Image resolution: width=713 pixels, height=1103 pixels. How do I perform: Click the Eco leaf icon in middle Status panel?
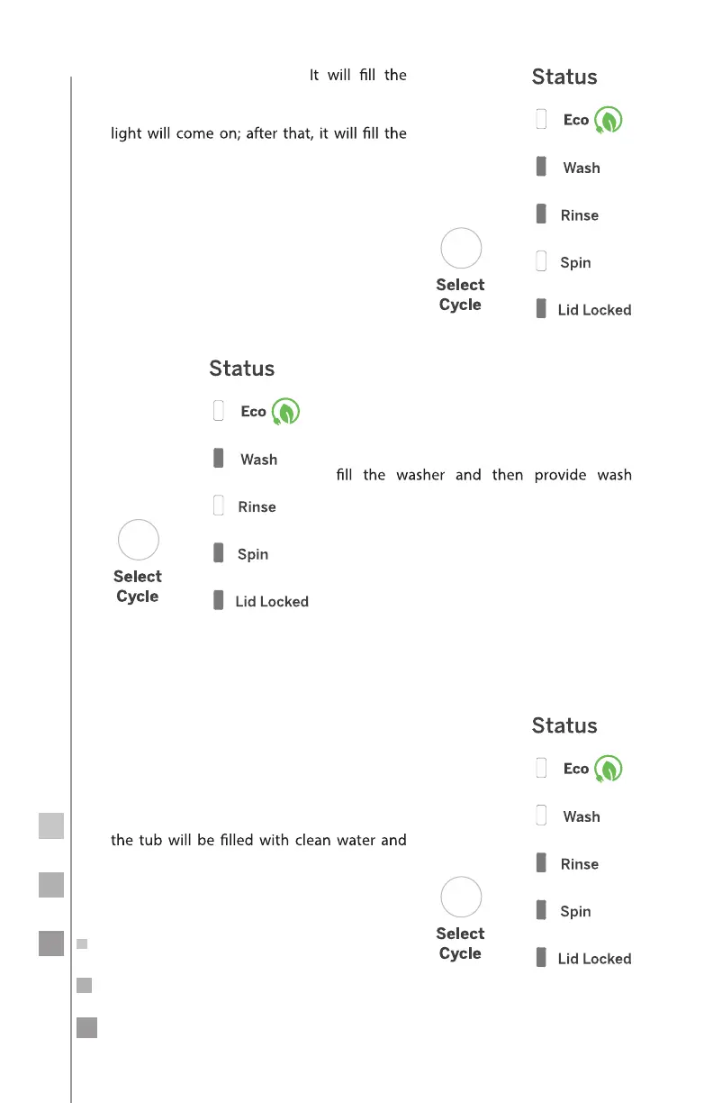286,412
